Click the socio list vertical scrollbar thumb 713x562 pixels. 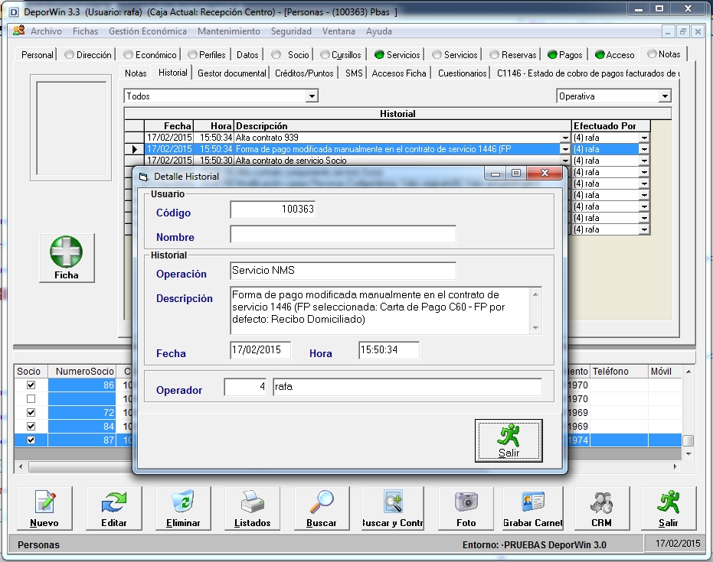[688, 440]
